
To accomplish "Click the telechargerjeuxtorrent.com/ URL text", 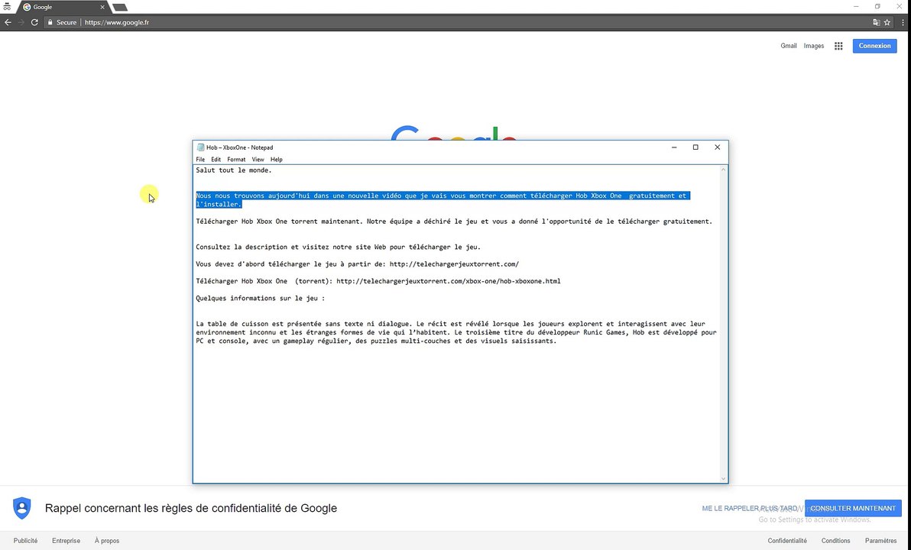I will [x=454, y=264].
